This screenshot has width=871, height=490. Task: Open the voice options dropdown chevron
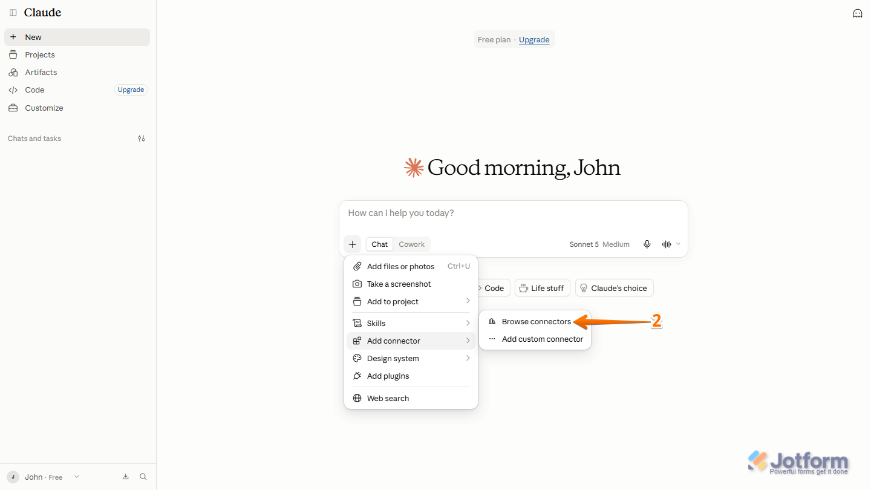pos(678,244)
